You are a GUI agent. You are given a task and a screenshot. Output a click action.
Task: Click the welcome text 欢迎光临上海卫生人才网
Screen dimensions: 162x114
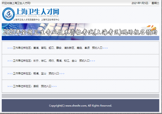click(x=16, y=3)
